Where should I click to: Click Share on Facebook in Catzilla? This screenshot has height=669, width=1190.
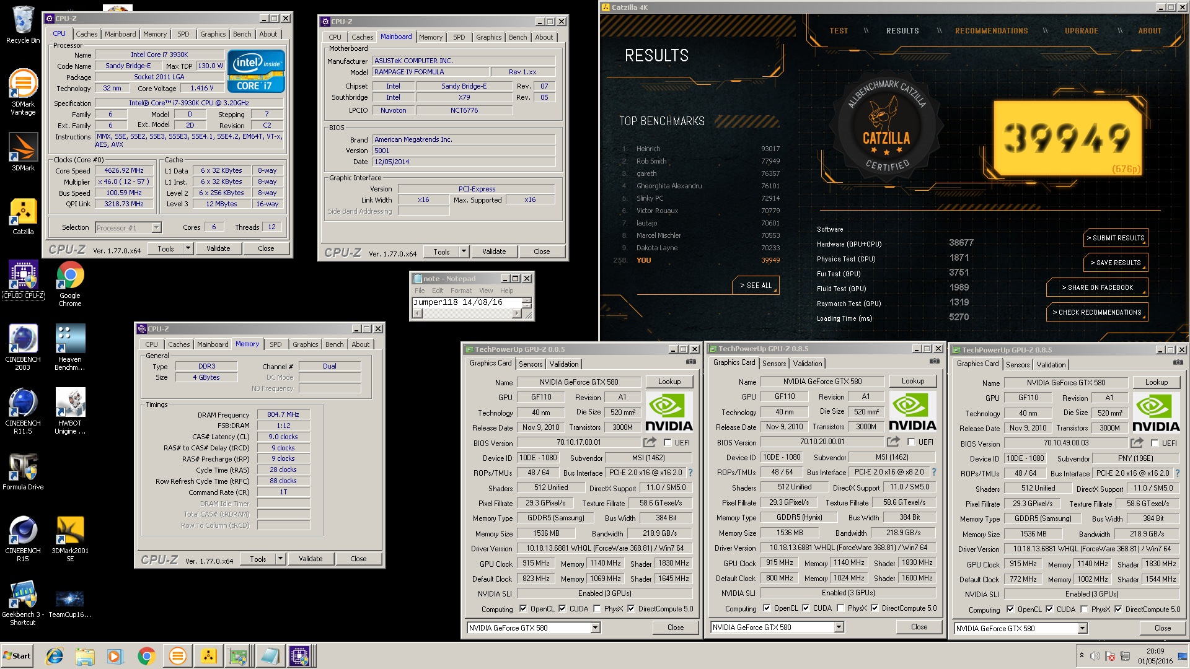coord(1097,287)
